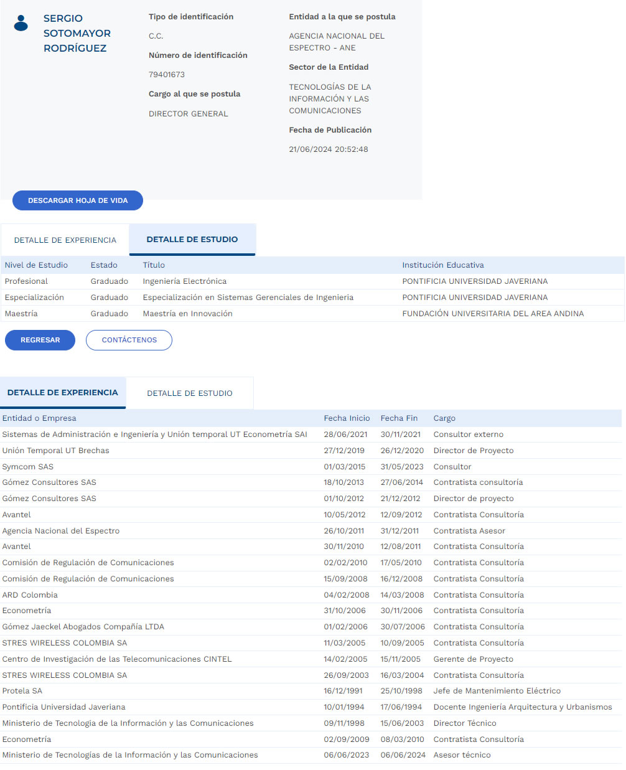Select Especialización en Sistemas Gerenciales de Ingenieria
The image size is (626, 770).
pyautogui.click(x=248, y=298)
